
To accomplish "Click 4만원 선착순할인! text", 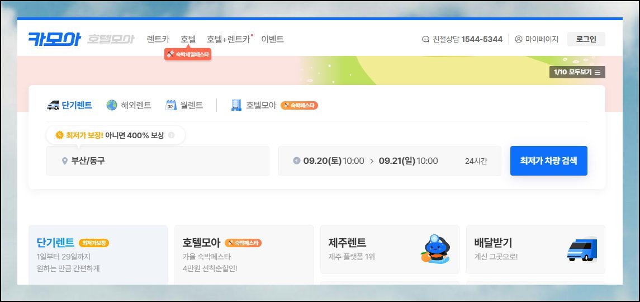I will click(x=210, y=268).
